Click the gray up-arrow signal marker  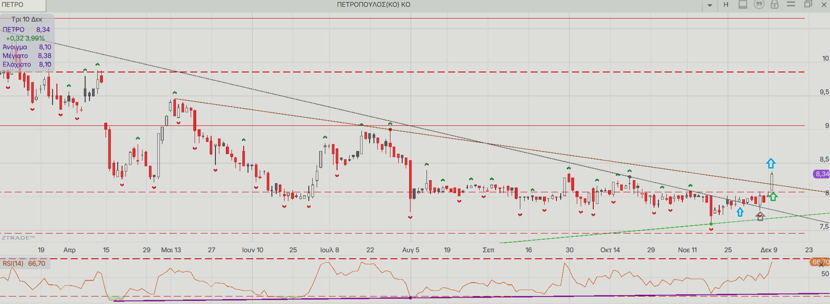pyautogui.click(x=760, y=216)
